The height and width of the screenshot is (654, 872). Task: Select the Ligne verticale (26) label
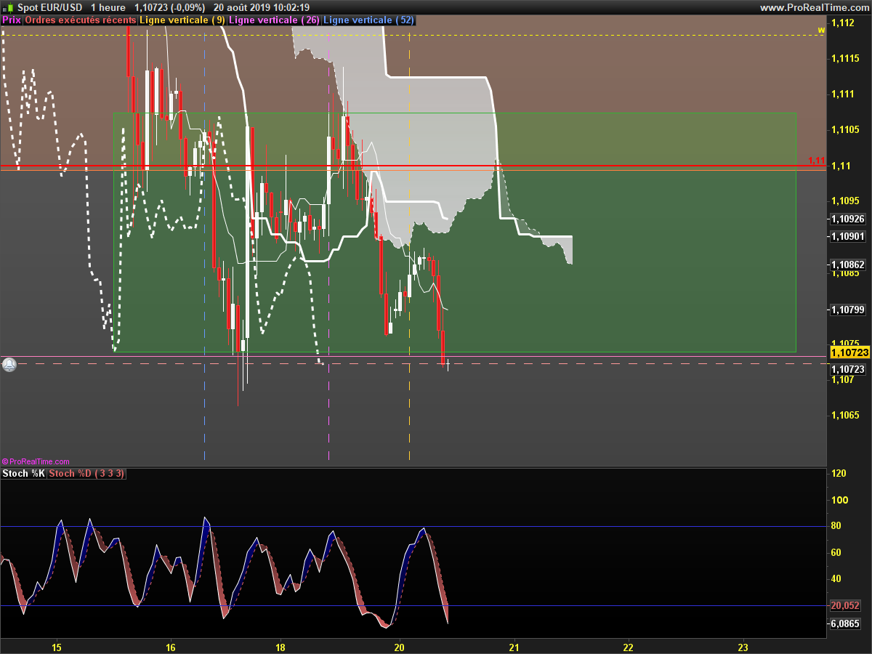[274, 20]
